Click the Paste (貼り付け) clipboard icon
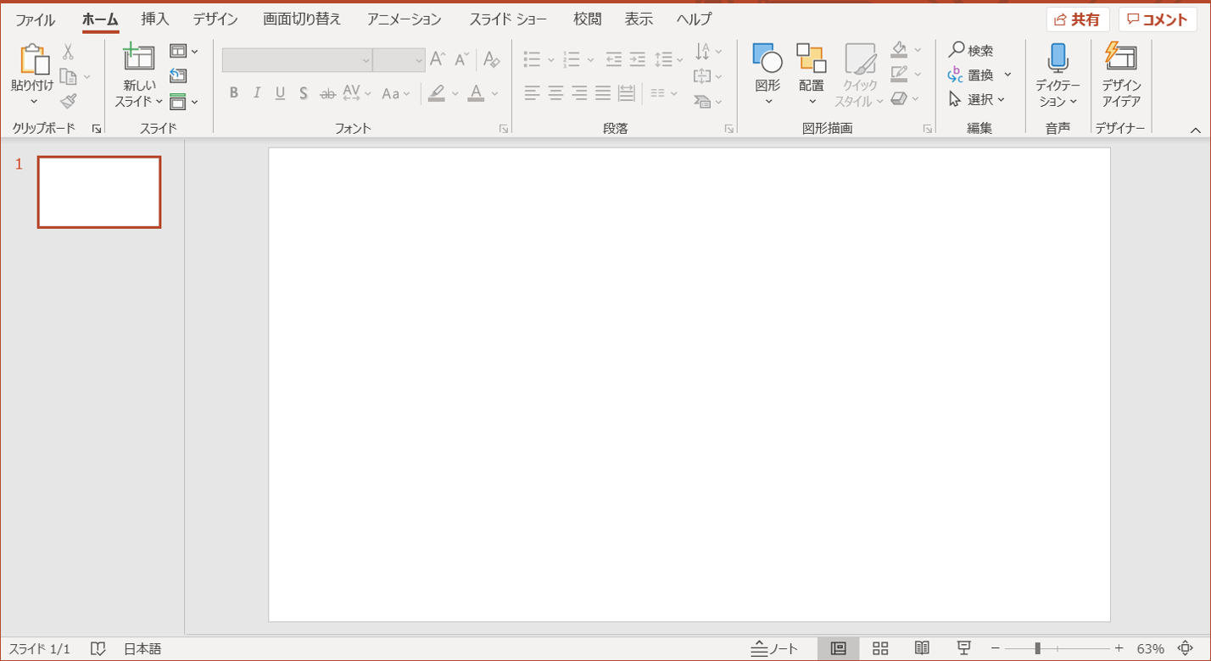Viewport: 1211px width, 661px height. tap(34, 58)
